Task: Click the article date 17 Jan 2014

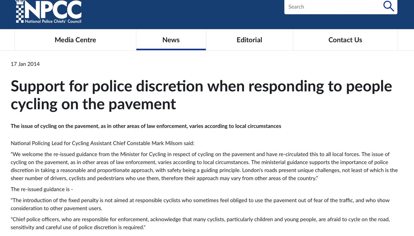Action: point(25,64)
